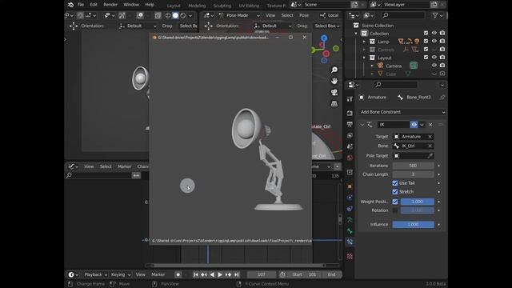Open right viewport Orientation Default dropdown

pos(273,26)
